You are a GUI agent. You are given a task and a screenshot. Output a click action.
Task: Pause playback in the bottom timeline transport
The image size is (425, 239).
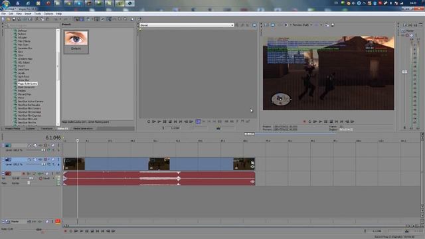click(x=87, y=231)
